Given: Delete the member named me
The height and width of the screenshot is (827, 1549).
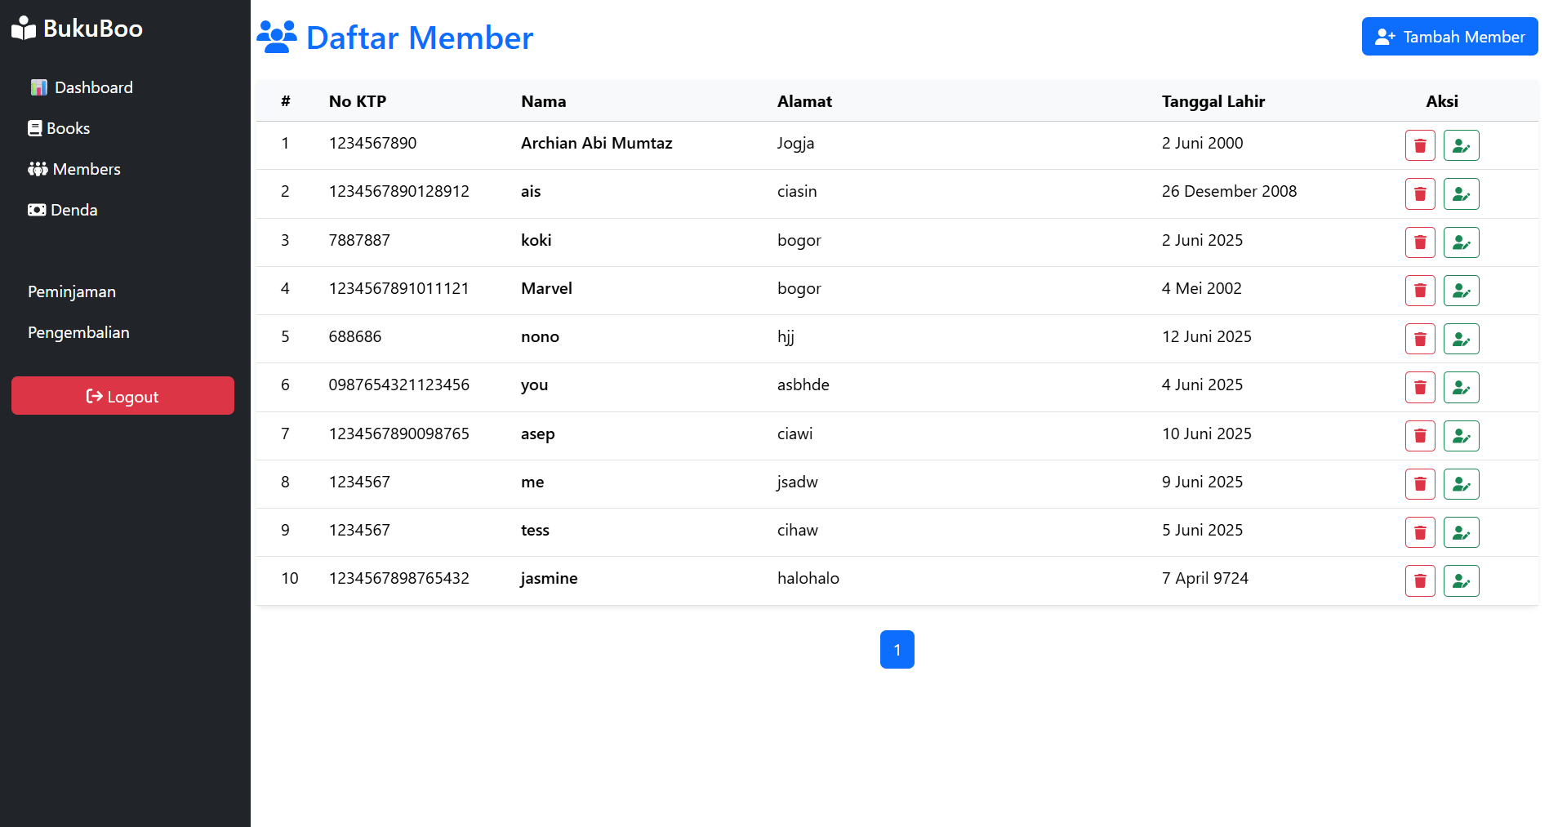Looking at the screenshot, I should (1419, 484).
